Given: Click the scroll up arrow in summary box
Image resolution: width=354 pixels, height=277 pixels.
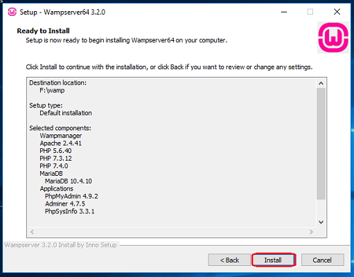Looking at the screenshot, I should click(321, 83).
